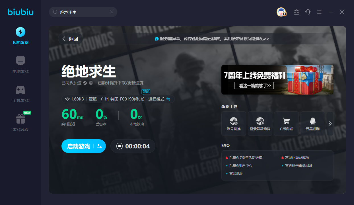This screenshot has width=354, height=205.
Task: Click the Steam platform icon beside 已同步加速
Action: [85, 83]
